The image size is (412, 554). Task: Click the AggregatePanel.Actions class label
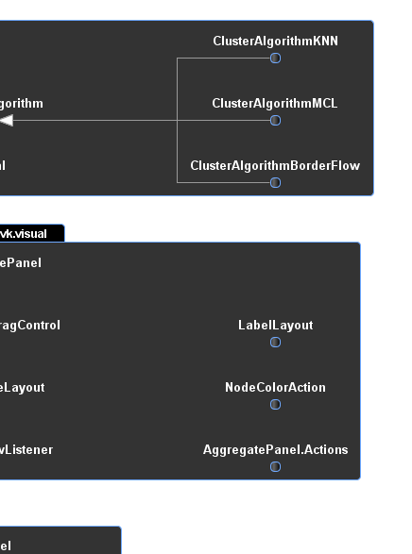pyautogui.click(x=276, y=450)
